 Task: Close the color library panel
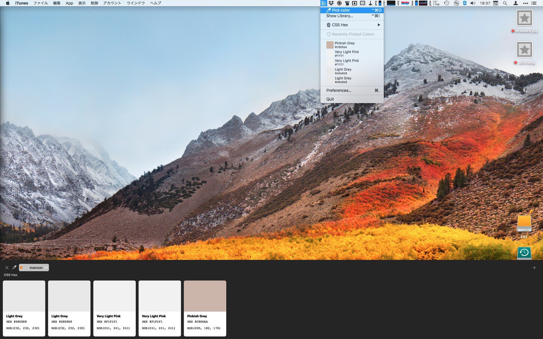(x=7, y=267)
